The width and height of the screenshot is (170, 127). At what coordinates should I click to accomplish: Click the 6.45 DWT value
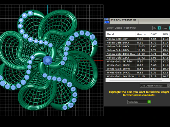153,47
